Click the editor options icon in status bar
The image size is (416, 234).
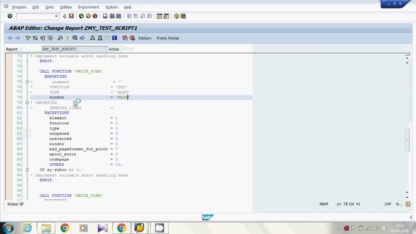click(x=408, y=204)
